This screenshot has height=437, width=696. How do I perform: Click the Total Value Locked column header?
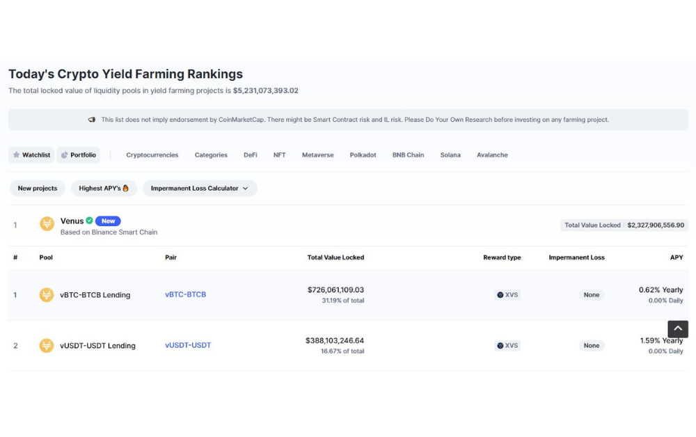click(x=335, y=257)
